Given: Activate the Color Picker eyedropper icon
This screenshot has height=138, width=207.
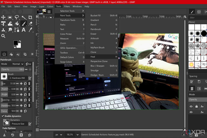Looking at the screenshot, I should point(30,30).
